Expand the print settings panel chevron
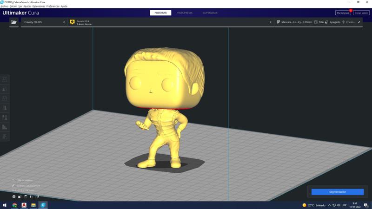The image size is (372, 209). [271, 22]
